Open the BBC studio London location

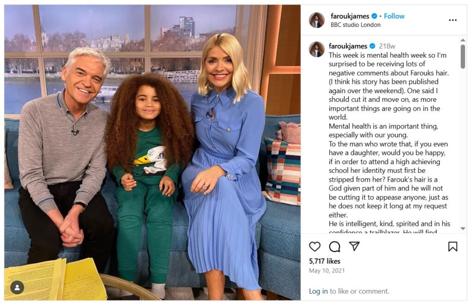[355, 25]
